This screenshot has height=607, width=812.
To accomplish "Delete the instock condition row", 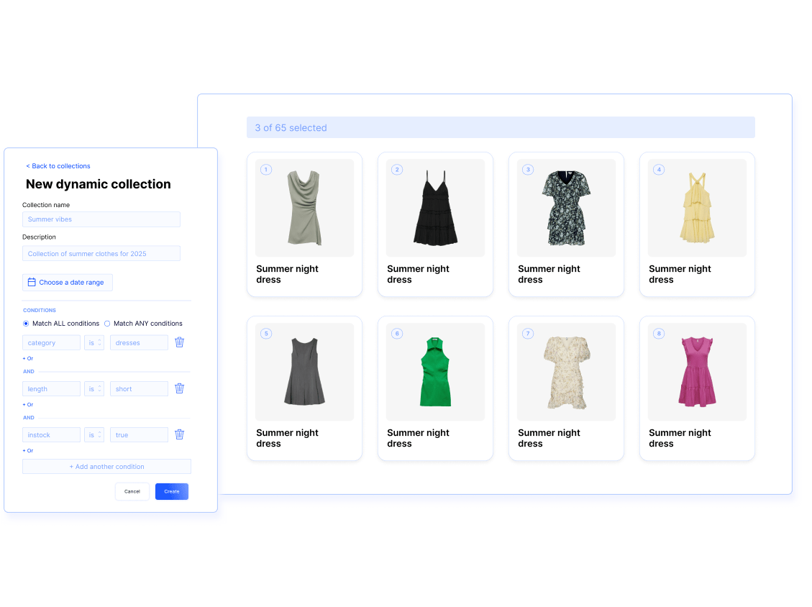I will click(x=179, y=434).
